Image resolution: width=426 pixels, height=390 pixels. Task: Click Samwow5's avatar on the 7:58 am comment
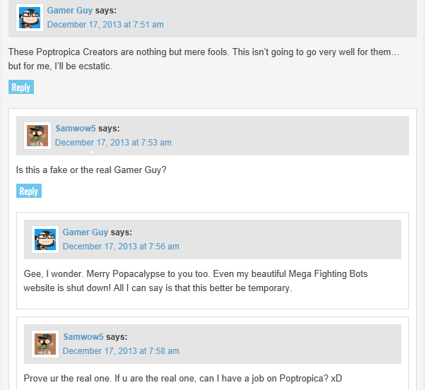45,344
